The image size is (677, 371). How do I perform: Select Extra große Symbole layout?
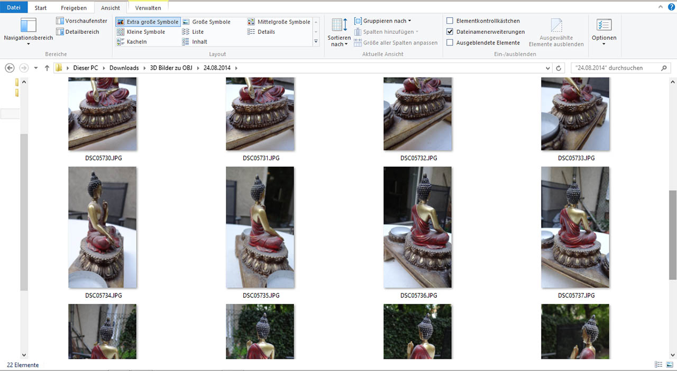pyautogui.click(x=148, y=22)
